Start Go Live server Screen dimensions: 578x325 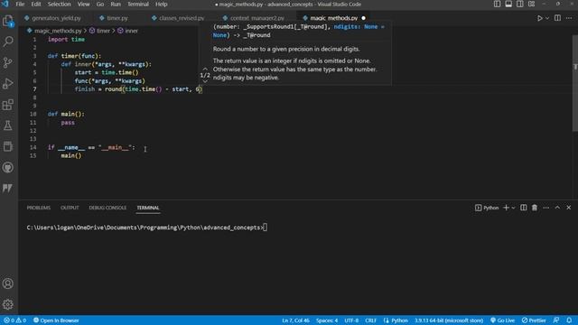(x=502, y=320)
